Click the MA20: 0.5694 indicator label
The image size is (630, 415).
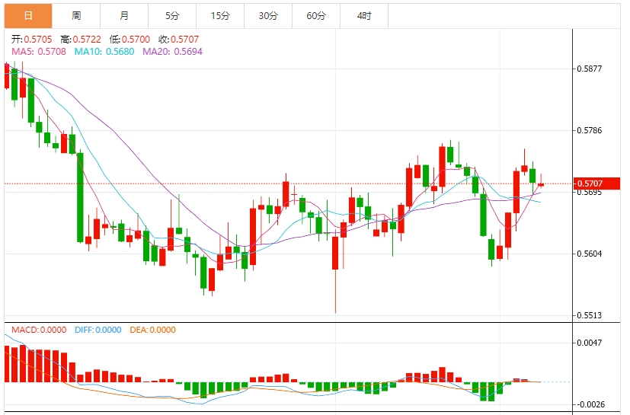[172, 52]
